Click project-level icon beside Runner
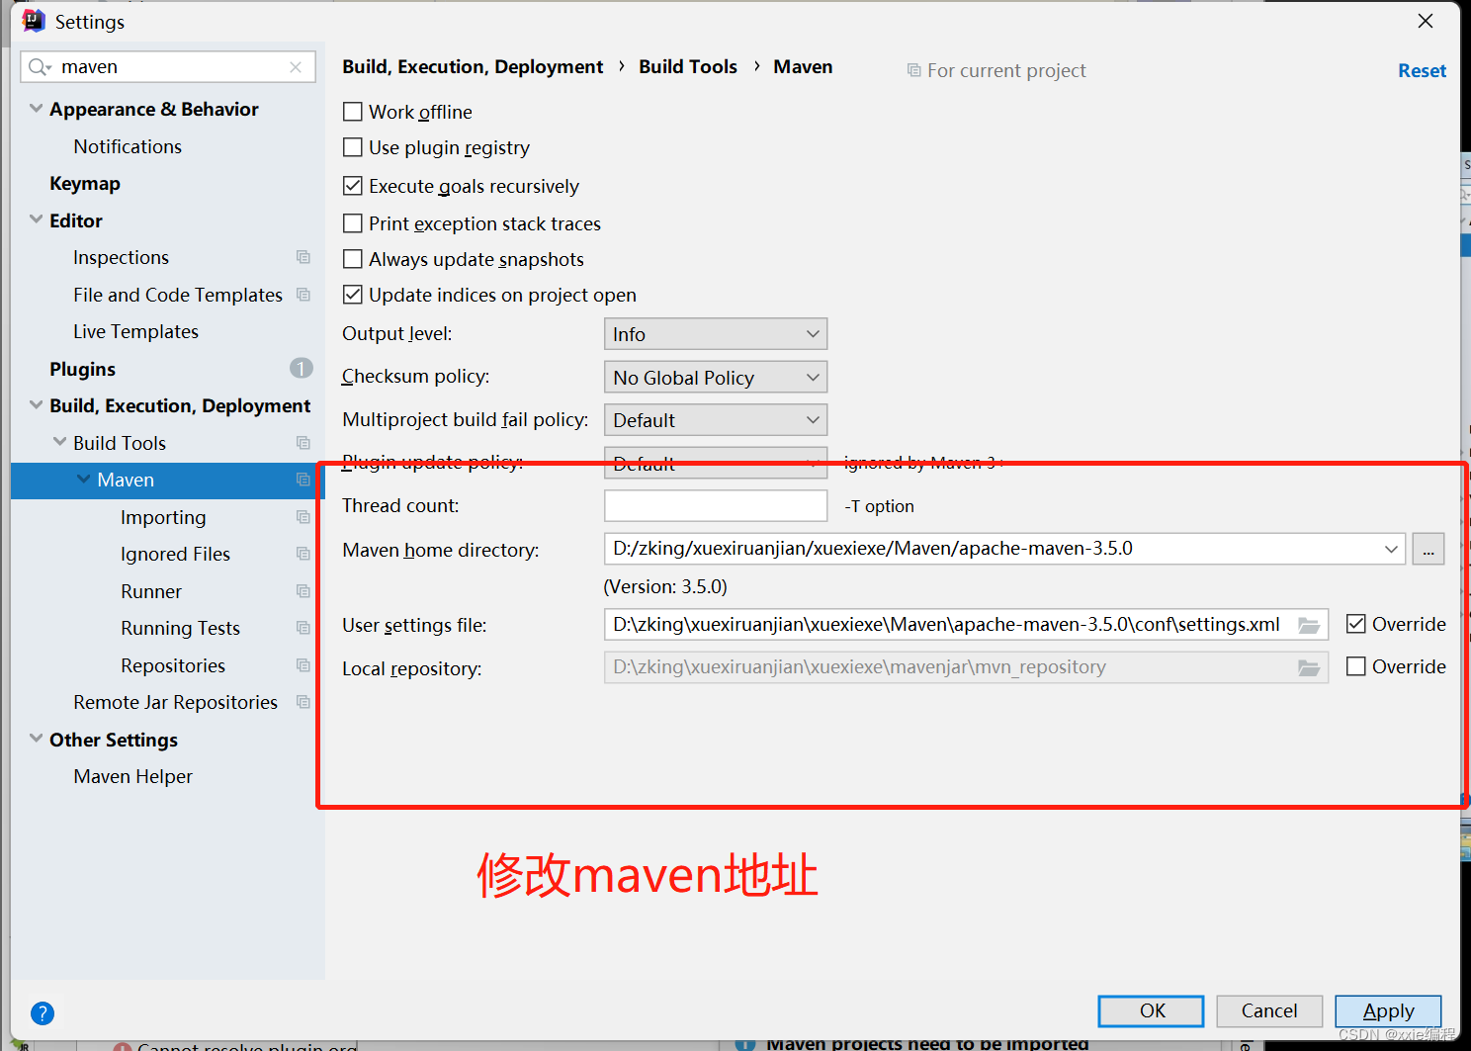The image size is (1471, 1051). point(303,591)
